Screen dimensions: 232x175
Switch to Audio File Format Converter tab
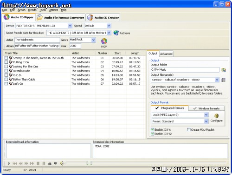coord(61,18)
